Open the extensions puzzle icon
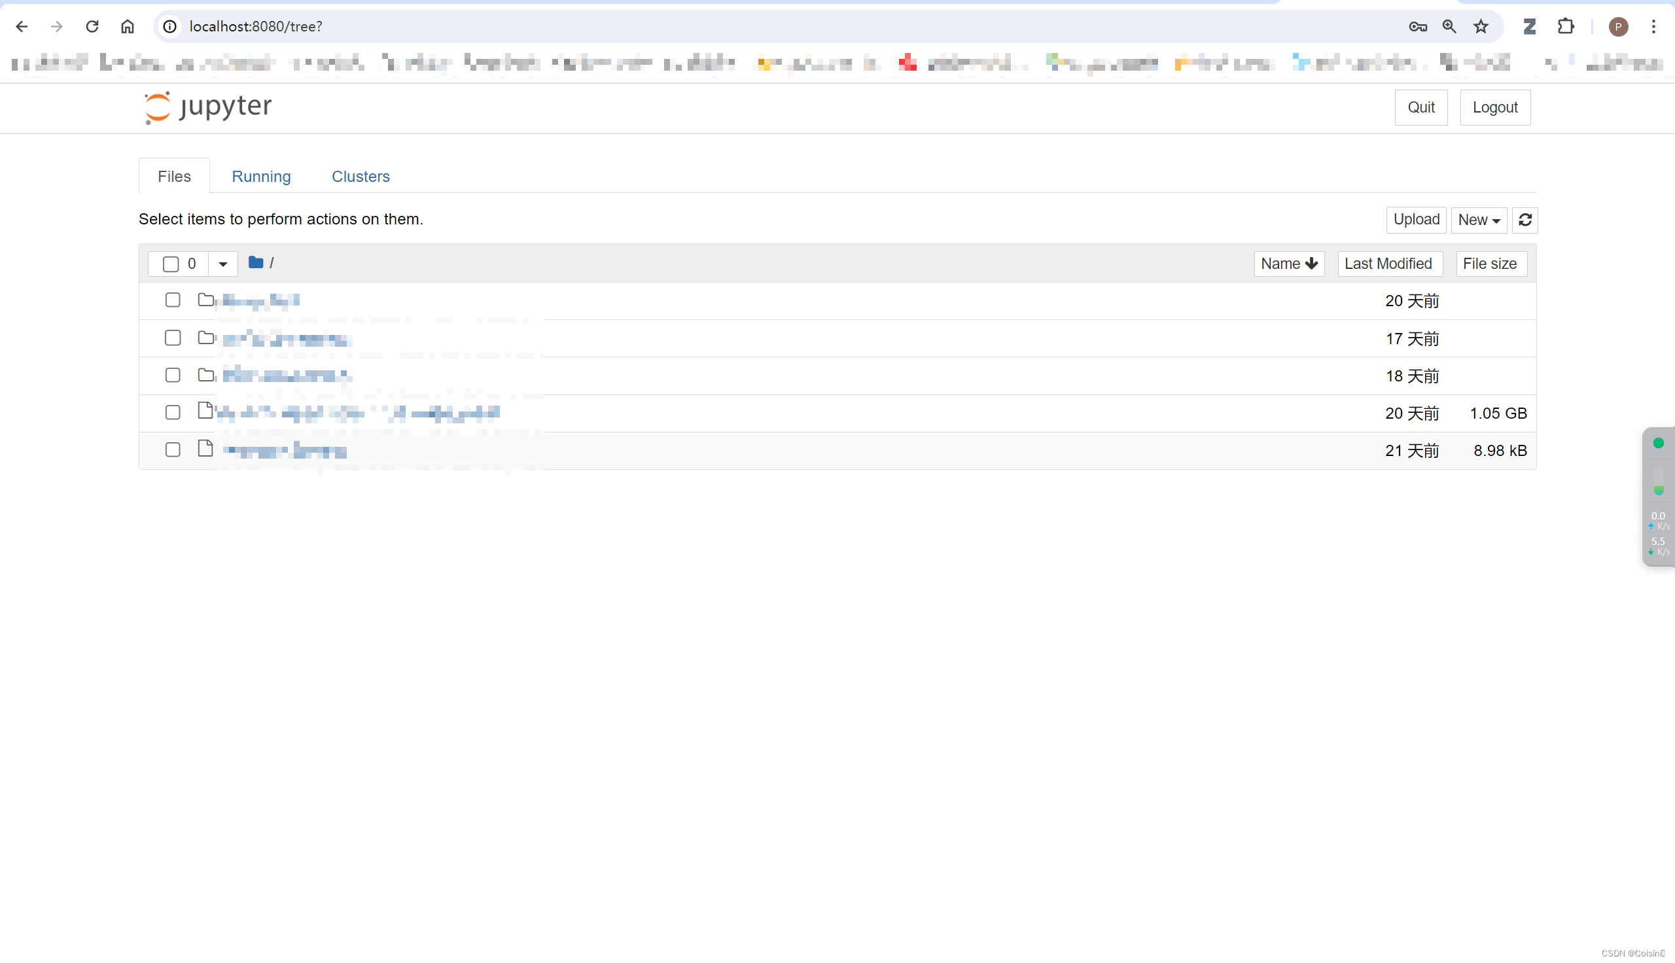The image size is (1675, 963). pos(1565,26)
